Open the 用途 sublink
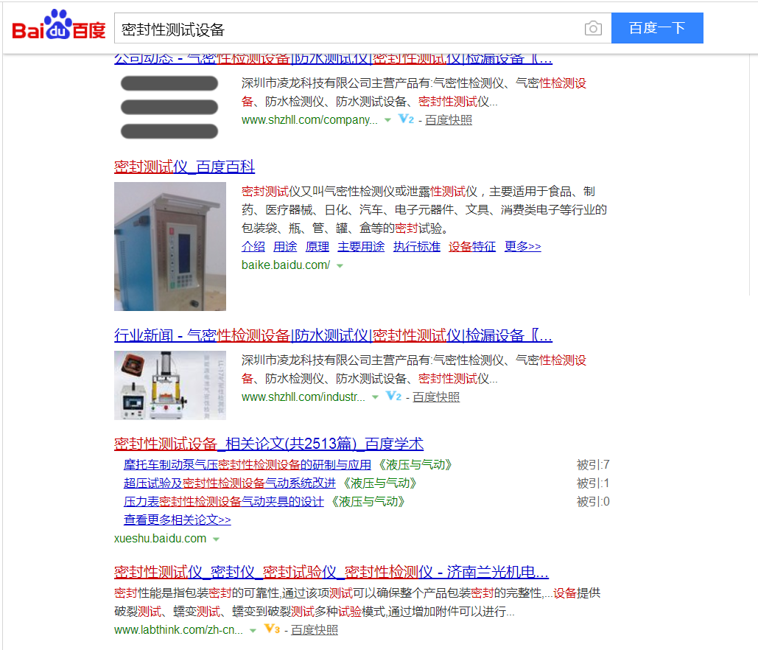 285,247
